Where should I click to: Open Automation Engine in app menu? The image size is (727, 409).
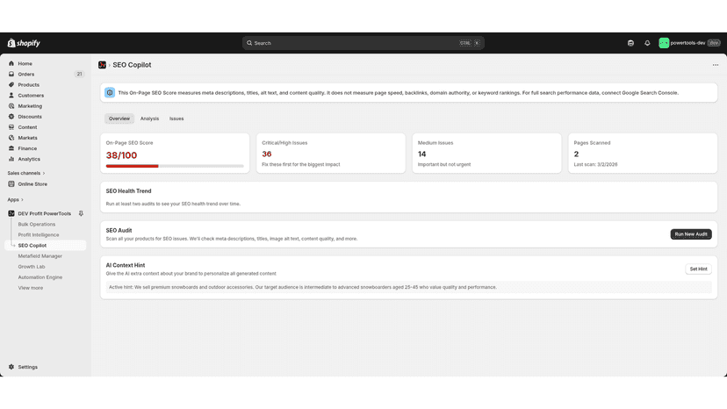(40, 277)
